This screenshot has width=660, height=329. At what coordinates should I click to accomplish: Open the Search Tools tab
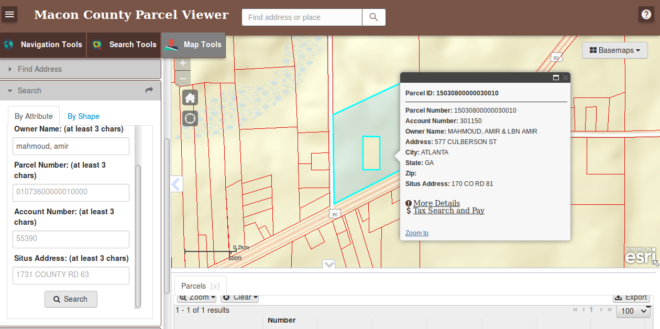124,45
